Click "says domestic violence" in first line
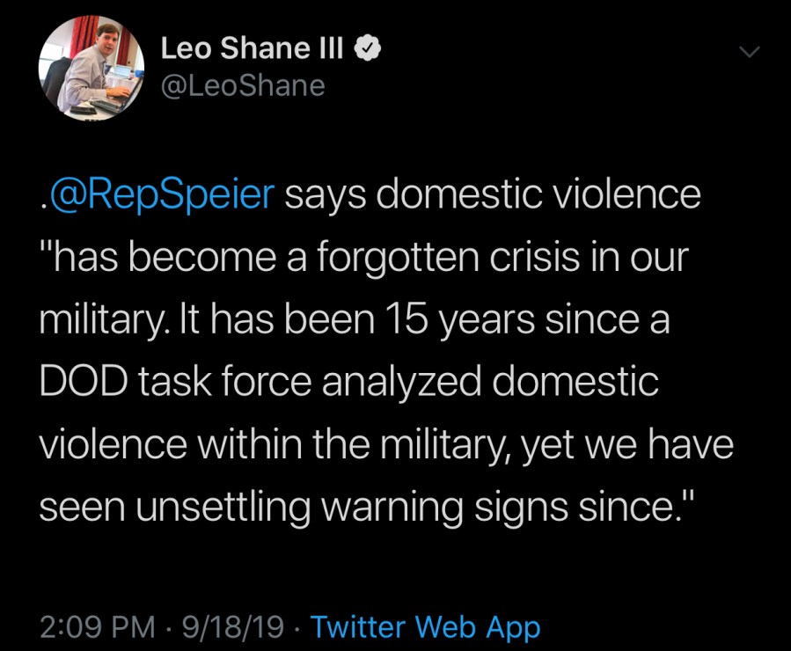 pos(494,195)
